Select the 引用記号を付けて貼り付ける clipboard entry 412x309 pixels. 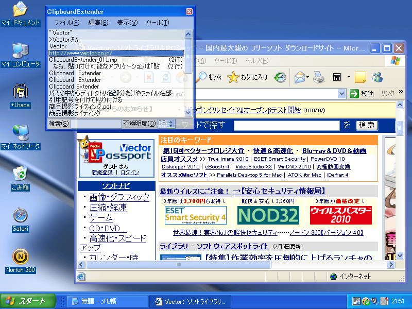pos(116,100)
